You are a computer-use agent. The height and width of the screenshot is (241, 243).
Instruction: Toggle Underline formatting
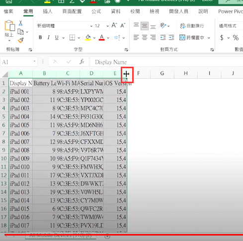57,37
